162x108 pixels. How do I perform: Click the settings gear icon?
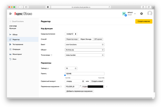click(x=141, y=14)
